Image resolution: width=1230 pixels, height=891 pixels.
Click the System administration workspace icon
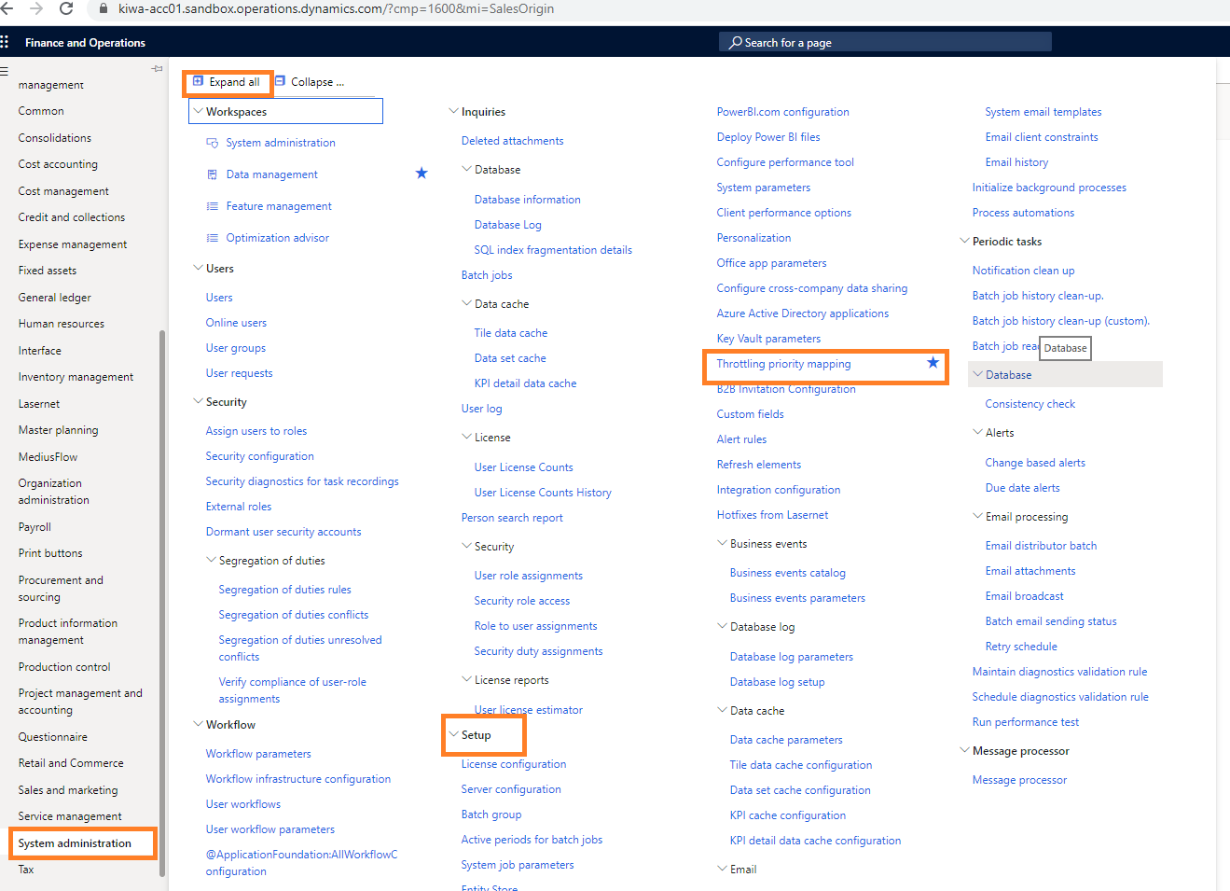pos(212,143)
